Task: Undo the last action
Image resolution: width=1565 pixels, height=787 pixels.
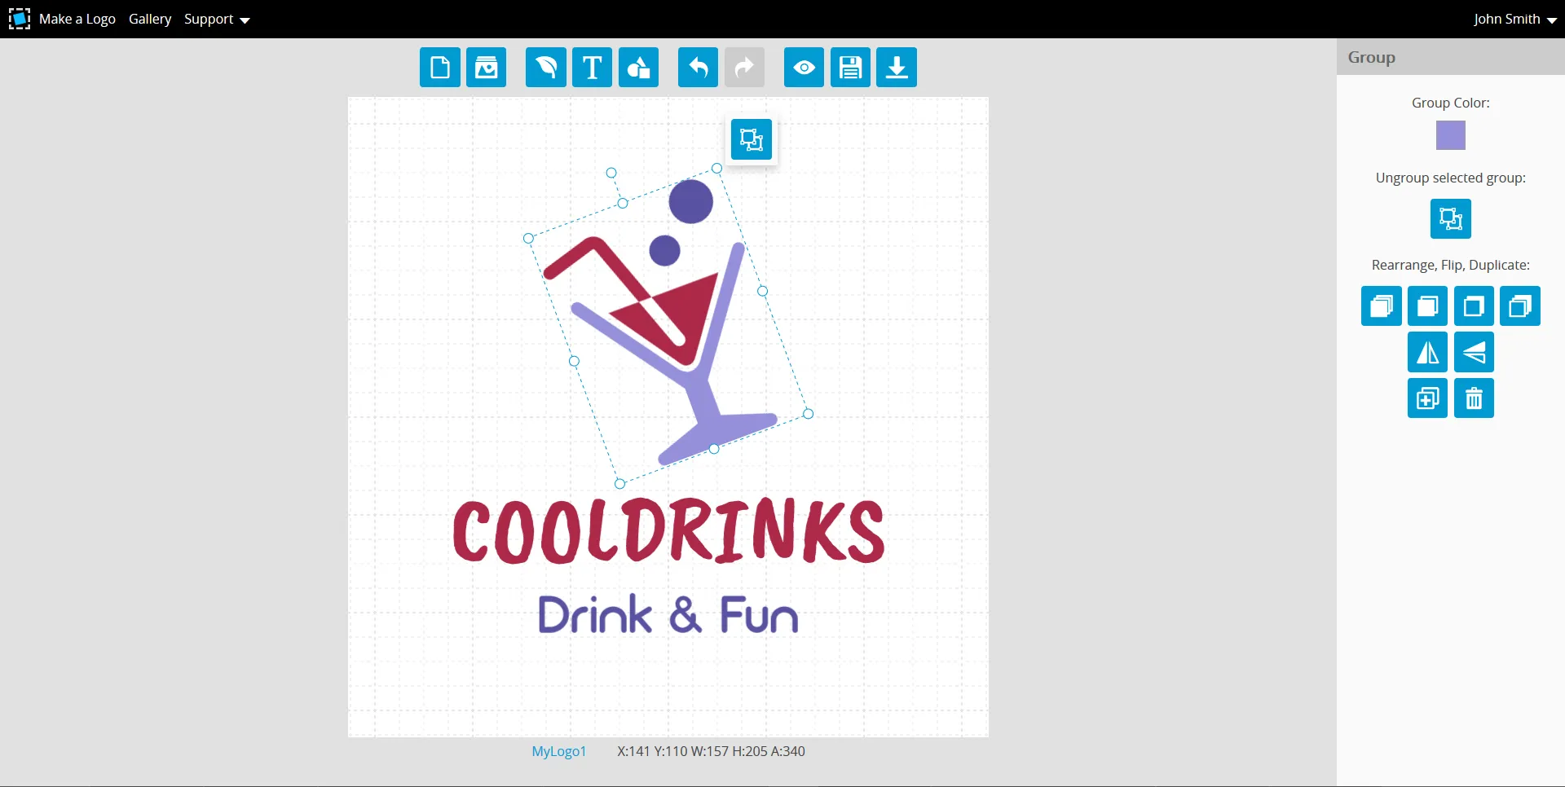Action: point(697,68)
